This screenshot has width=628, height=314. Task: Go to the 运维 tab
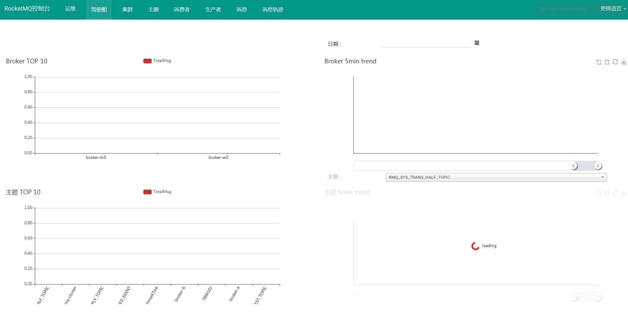point(70,9)
